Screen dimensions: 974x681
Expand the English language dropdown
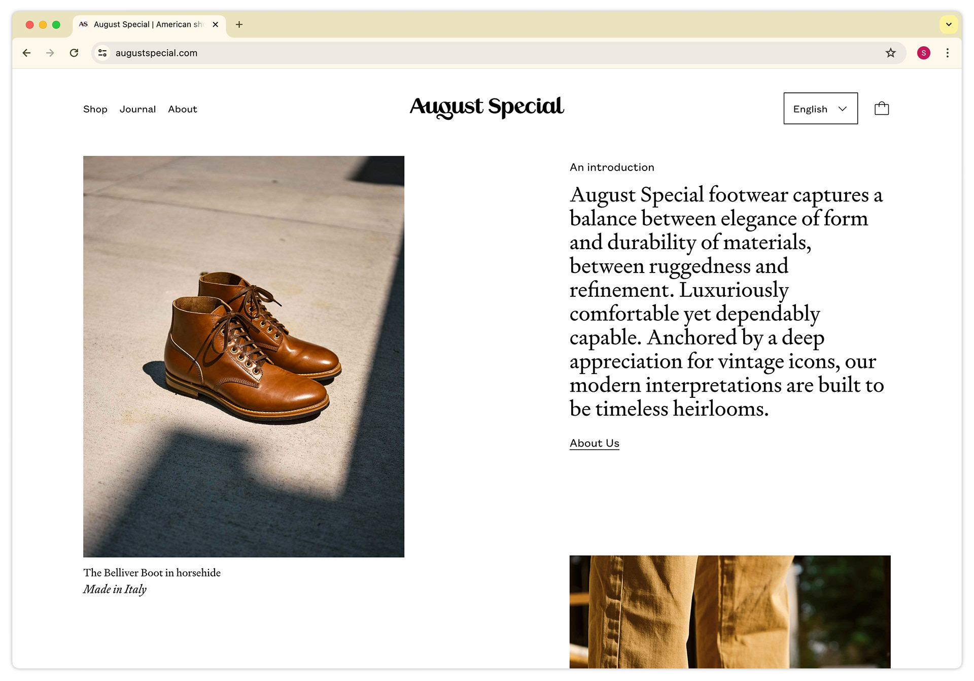820,109
